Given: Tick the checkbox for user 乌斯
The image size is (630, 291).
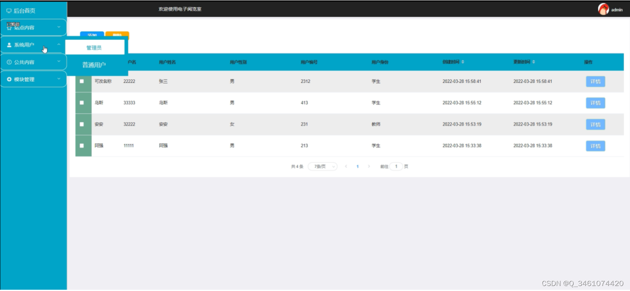Looking at the screenshot, I should tap(81, 103).
